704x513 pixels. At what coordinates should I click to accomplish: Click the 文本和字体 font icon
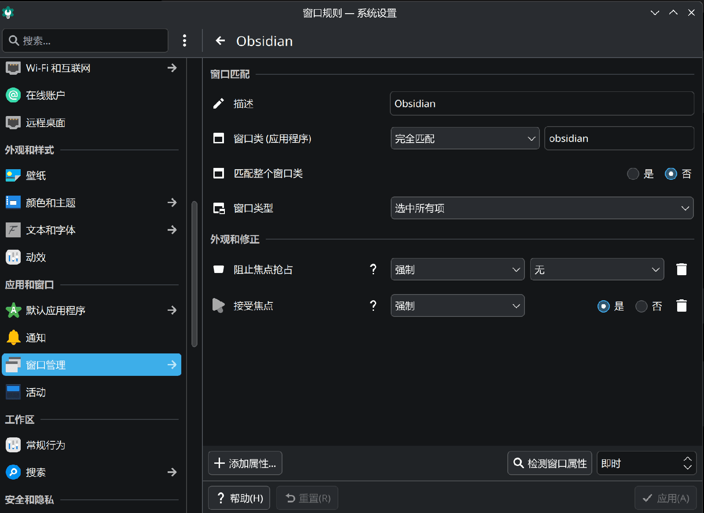pyautogui.click(x=13, y=230)
